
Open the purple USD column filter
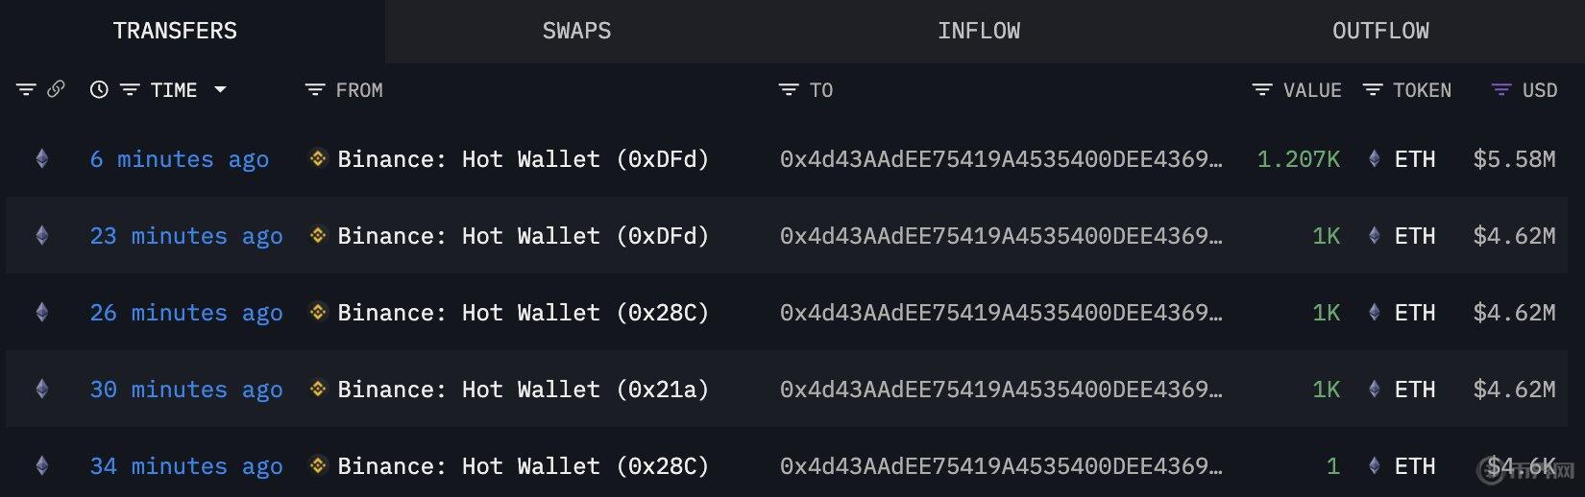(1500, 89)
